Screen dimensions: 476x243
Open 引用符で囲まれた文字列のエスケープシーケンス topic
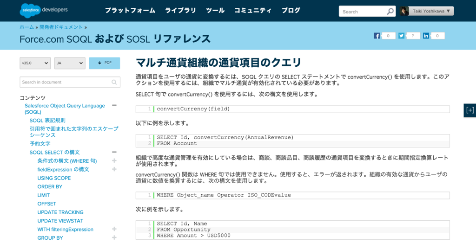[x=74, y=132]
